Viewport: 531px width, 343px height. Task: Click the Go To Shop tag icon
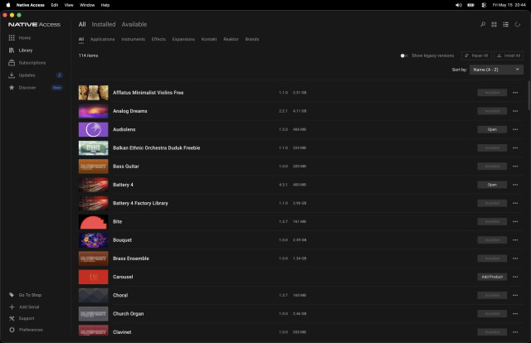(12, 295)
